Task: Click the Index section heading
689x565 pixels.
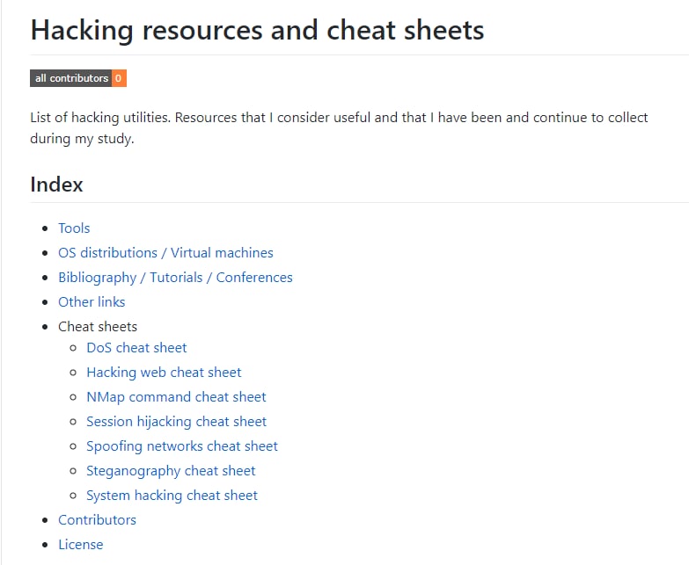Action: coord(56,185)
